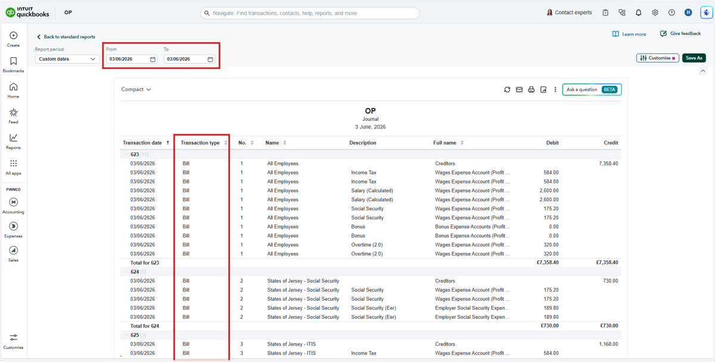Click credit amount 7,358.40 on the Creditors row
Image resolution: width=715 pixels, height=362 pixels.
[x=608, y=163]
